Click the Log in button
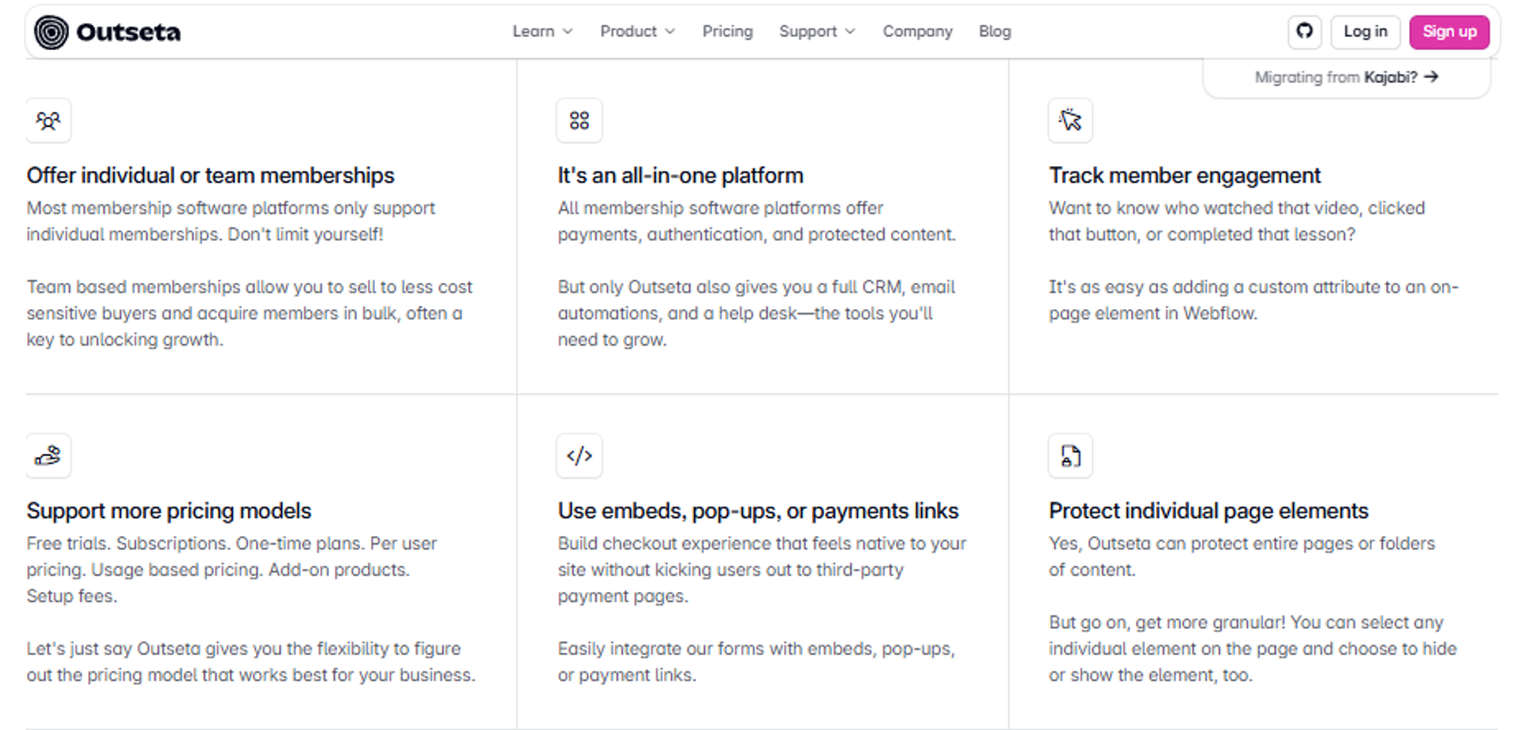This screenshot has width=1526, height=730. coord(1365,32)
